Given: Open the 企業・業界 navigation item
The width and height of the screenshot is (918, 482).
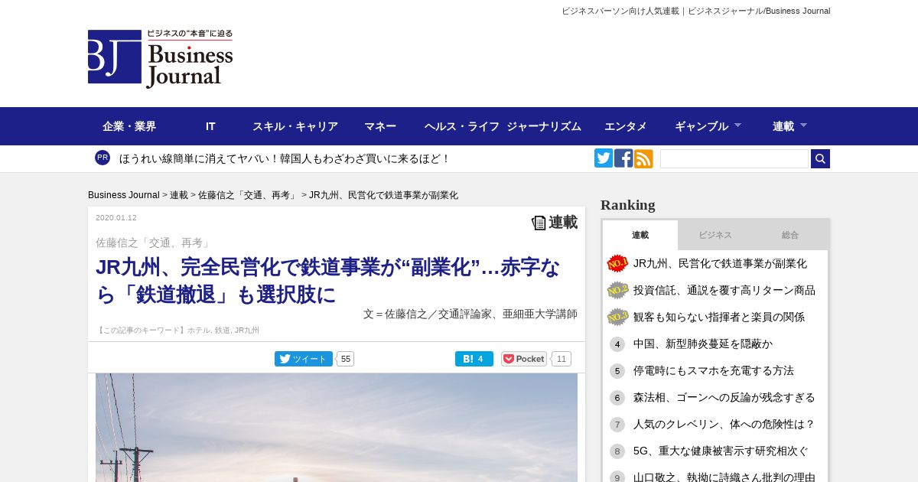Looking at the screenshot, I should click(129, 126).
